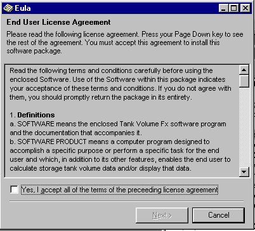Click the 'Yes, I accept all of the terms' label
The image size is (255, 231).
pos(119,190)
